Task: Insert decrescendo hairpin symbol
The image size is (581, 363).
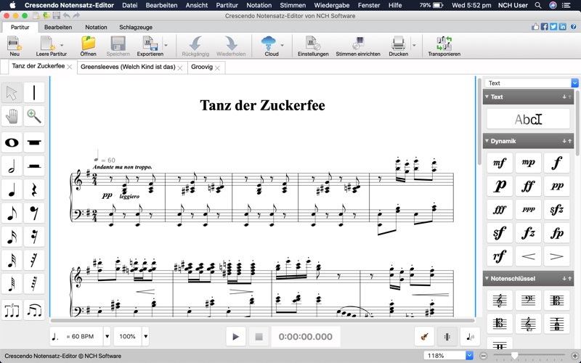Action: point(557,256)
